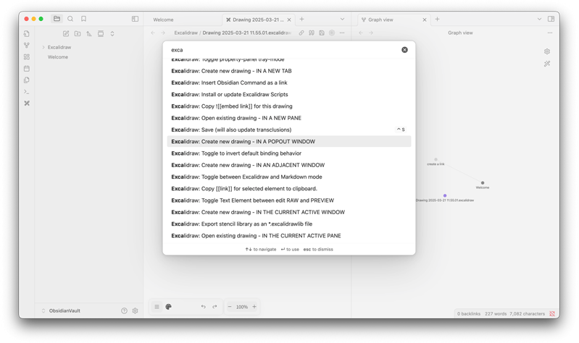Run 'Open existing drawing - IN A NEW PANE'
The width and height of the screenshot is (579, 343).
tap(288, 118)
